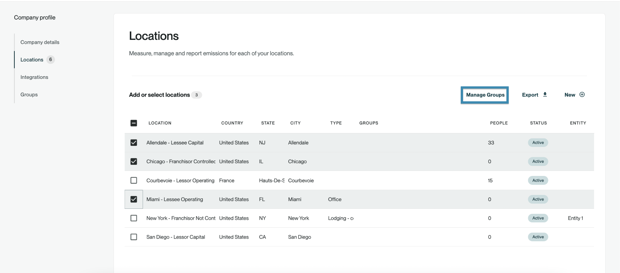The height and width of the screenshot is (273, 620).
Task: Click the Company profile sidebar heading
Action: click(35, 17)
